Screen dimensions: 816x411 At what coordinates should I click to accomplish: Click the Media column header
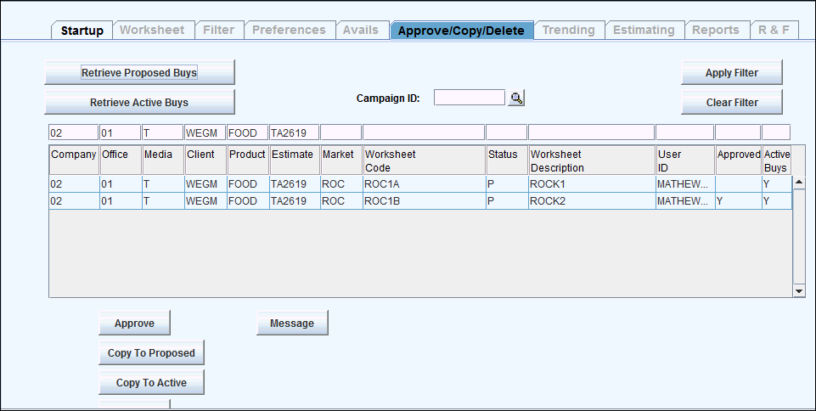click(x=163, y=160)
